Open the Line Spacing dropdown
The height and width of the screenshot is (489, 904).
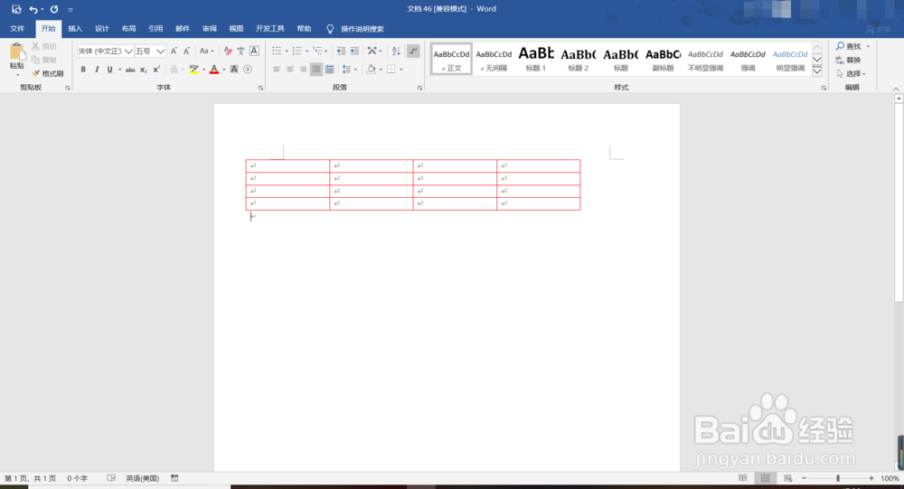349,70
